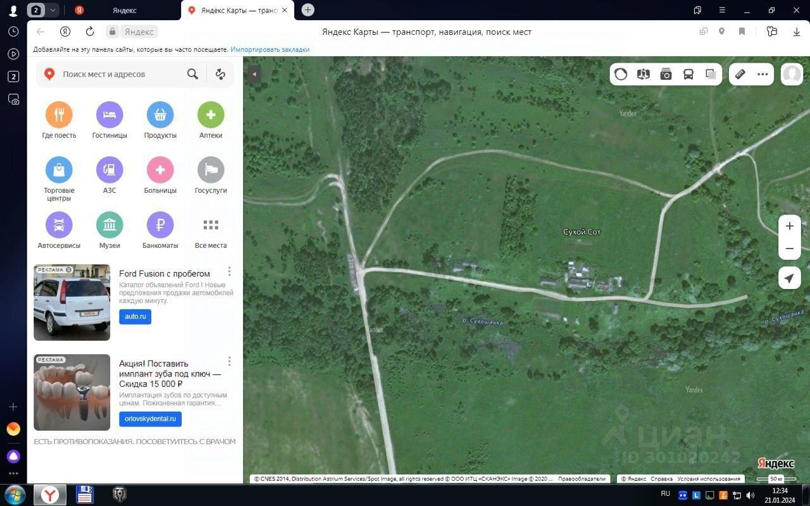Select the ruler distance measuring tool
The width and height of the screenshot is (810, 506).
[x=740, y=74]
